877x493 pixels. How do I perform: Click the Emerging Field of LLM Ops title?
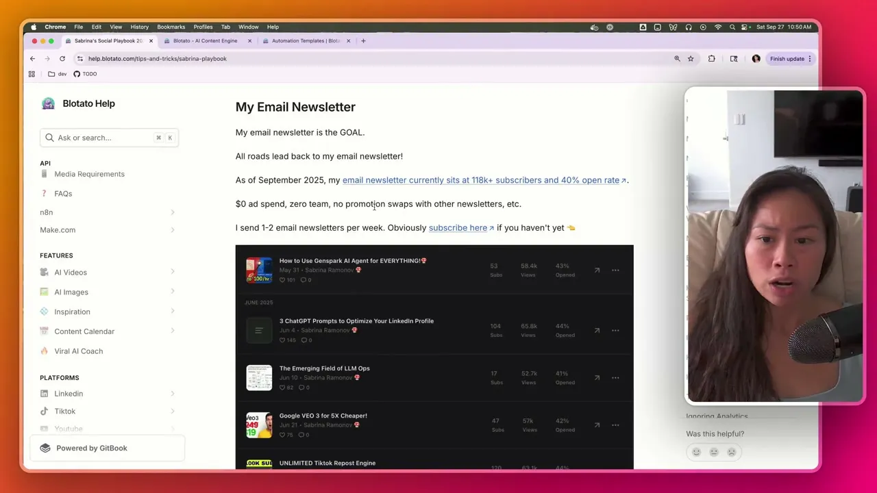(x=324, y=368)
